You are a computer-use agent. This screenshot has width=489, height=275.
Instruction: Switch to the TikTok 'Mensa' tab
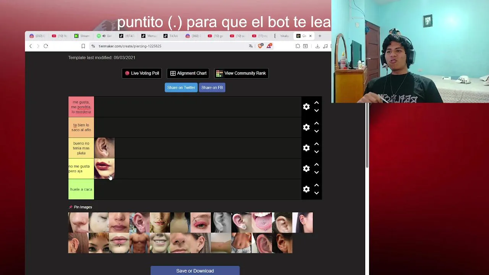pos(149,36)
